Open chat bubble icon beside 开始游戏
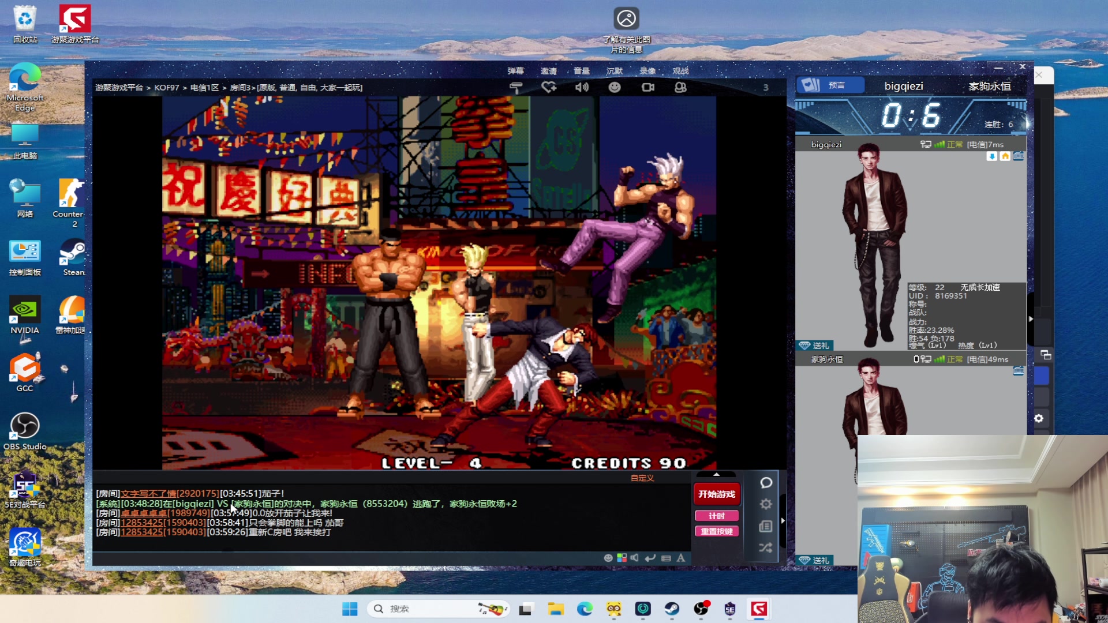 point(766,483)
